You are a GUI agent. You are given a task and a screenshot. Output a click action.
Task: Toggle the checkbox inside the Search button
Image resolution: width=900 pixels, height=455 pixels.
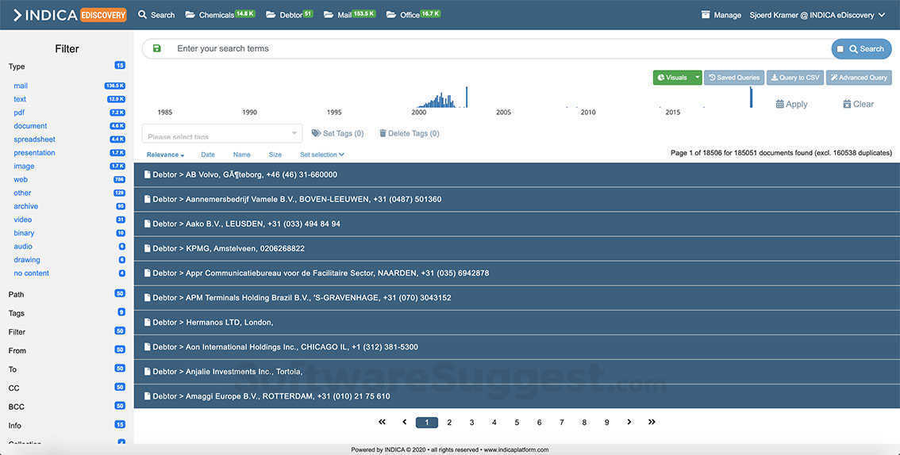tap(840, 49)
